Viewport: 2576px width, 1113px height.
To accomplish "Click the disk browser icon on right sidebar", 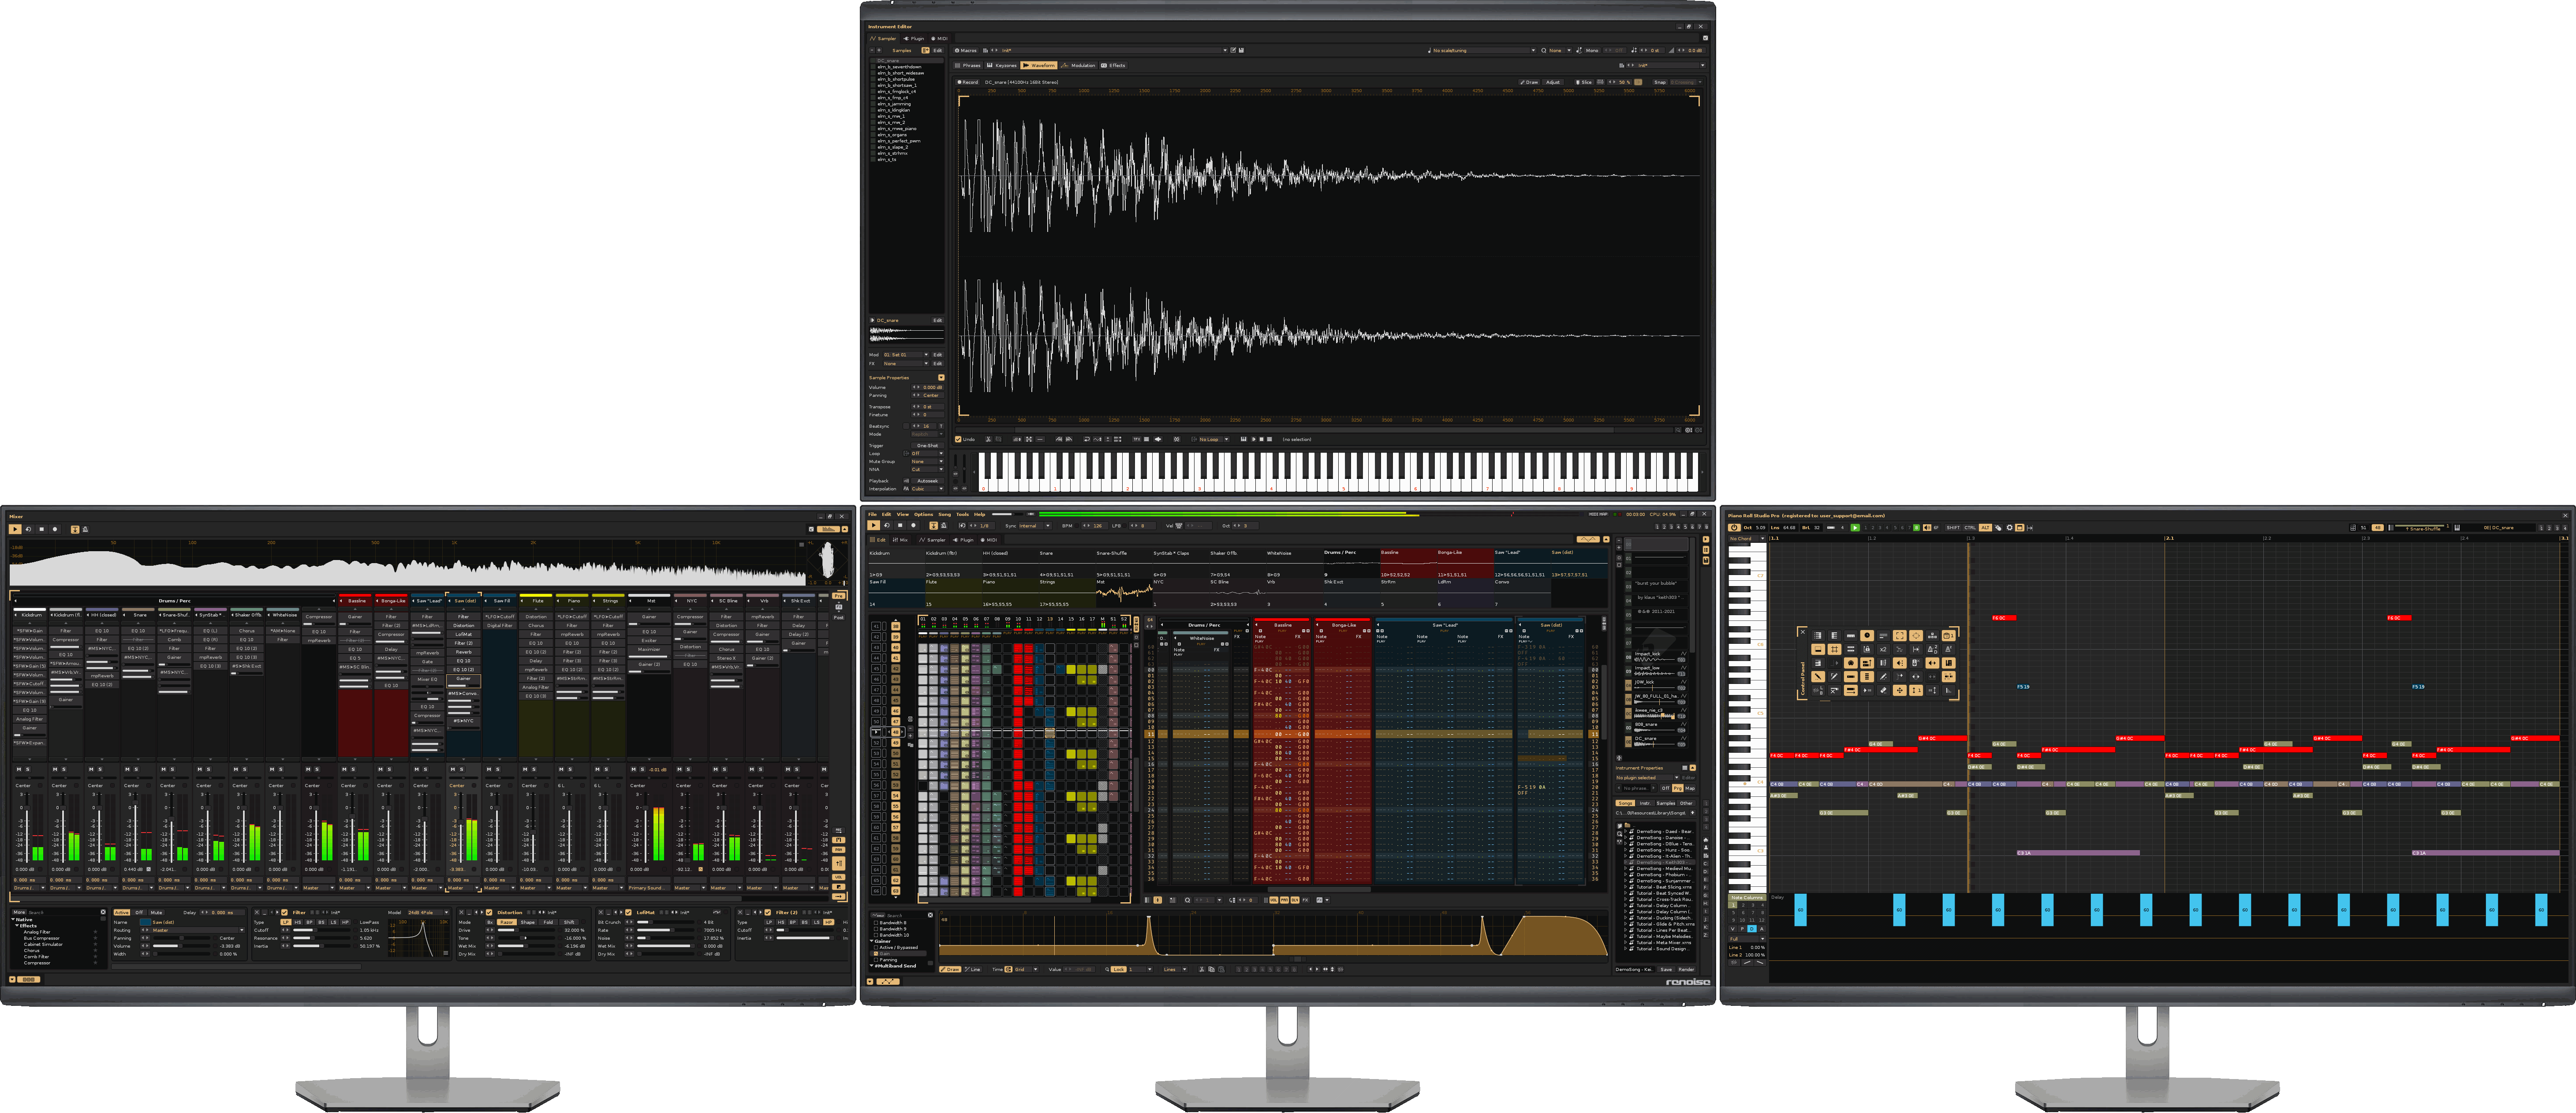I will pyautogui.click(x=1706, y=560).
